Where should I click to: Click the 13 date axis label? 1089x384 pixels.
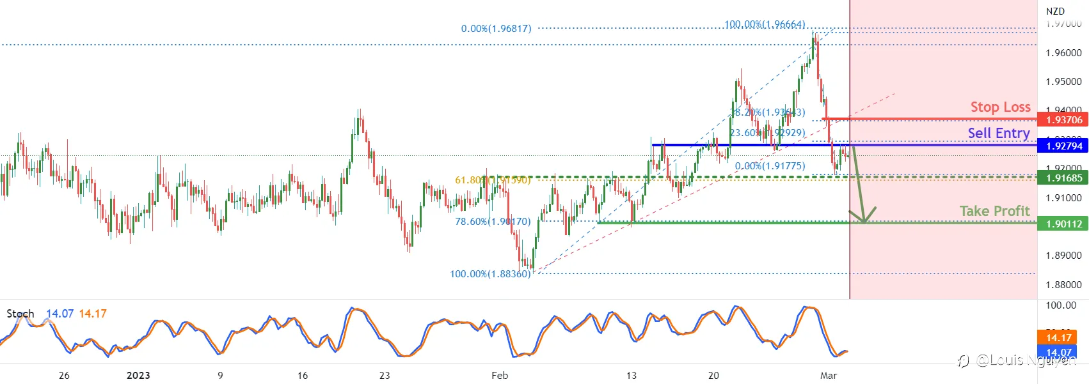[x=632, y=375]
